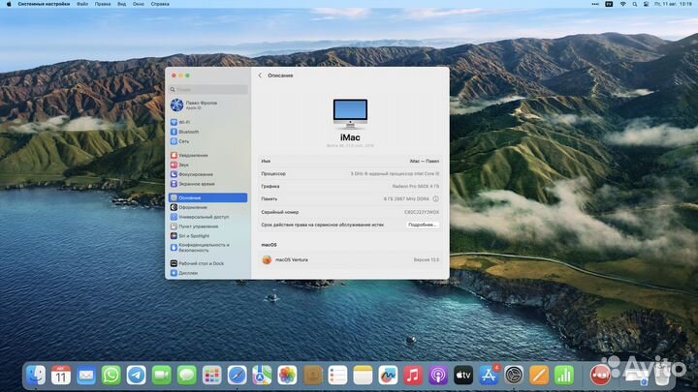Open the Правка menu
Viewport: 698px width, 392px height.
click(103, 4)
